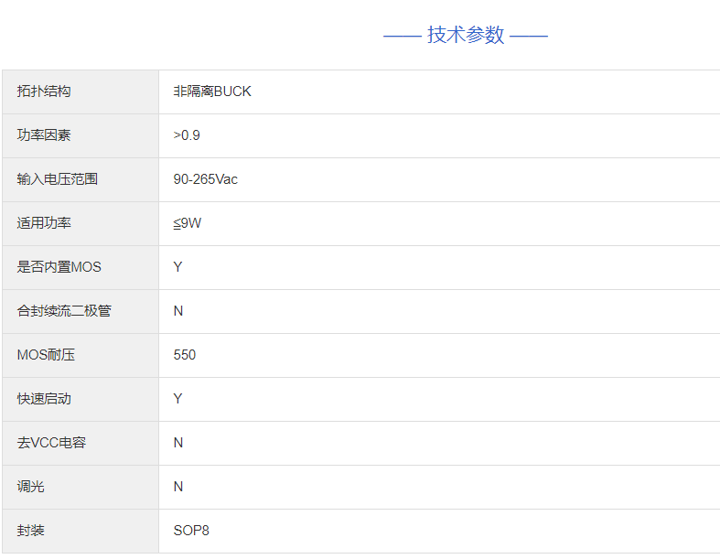Select the 功率因素 row label

click(x=44, y=135)
